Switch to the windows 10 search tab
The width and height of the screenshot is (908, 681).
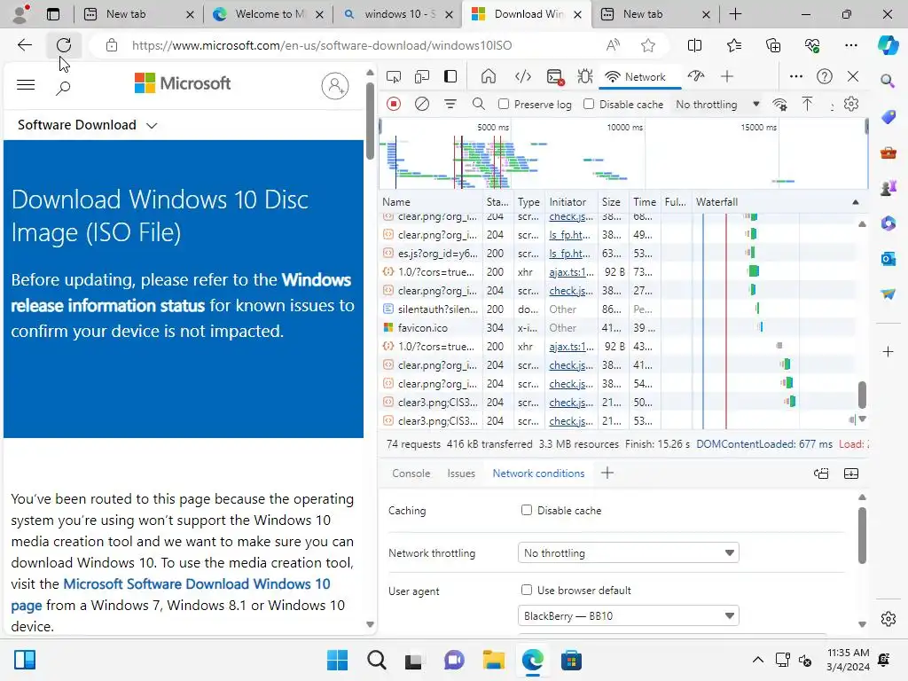coord(398,14)
